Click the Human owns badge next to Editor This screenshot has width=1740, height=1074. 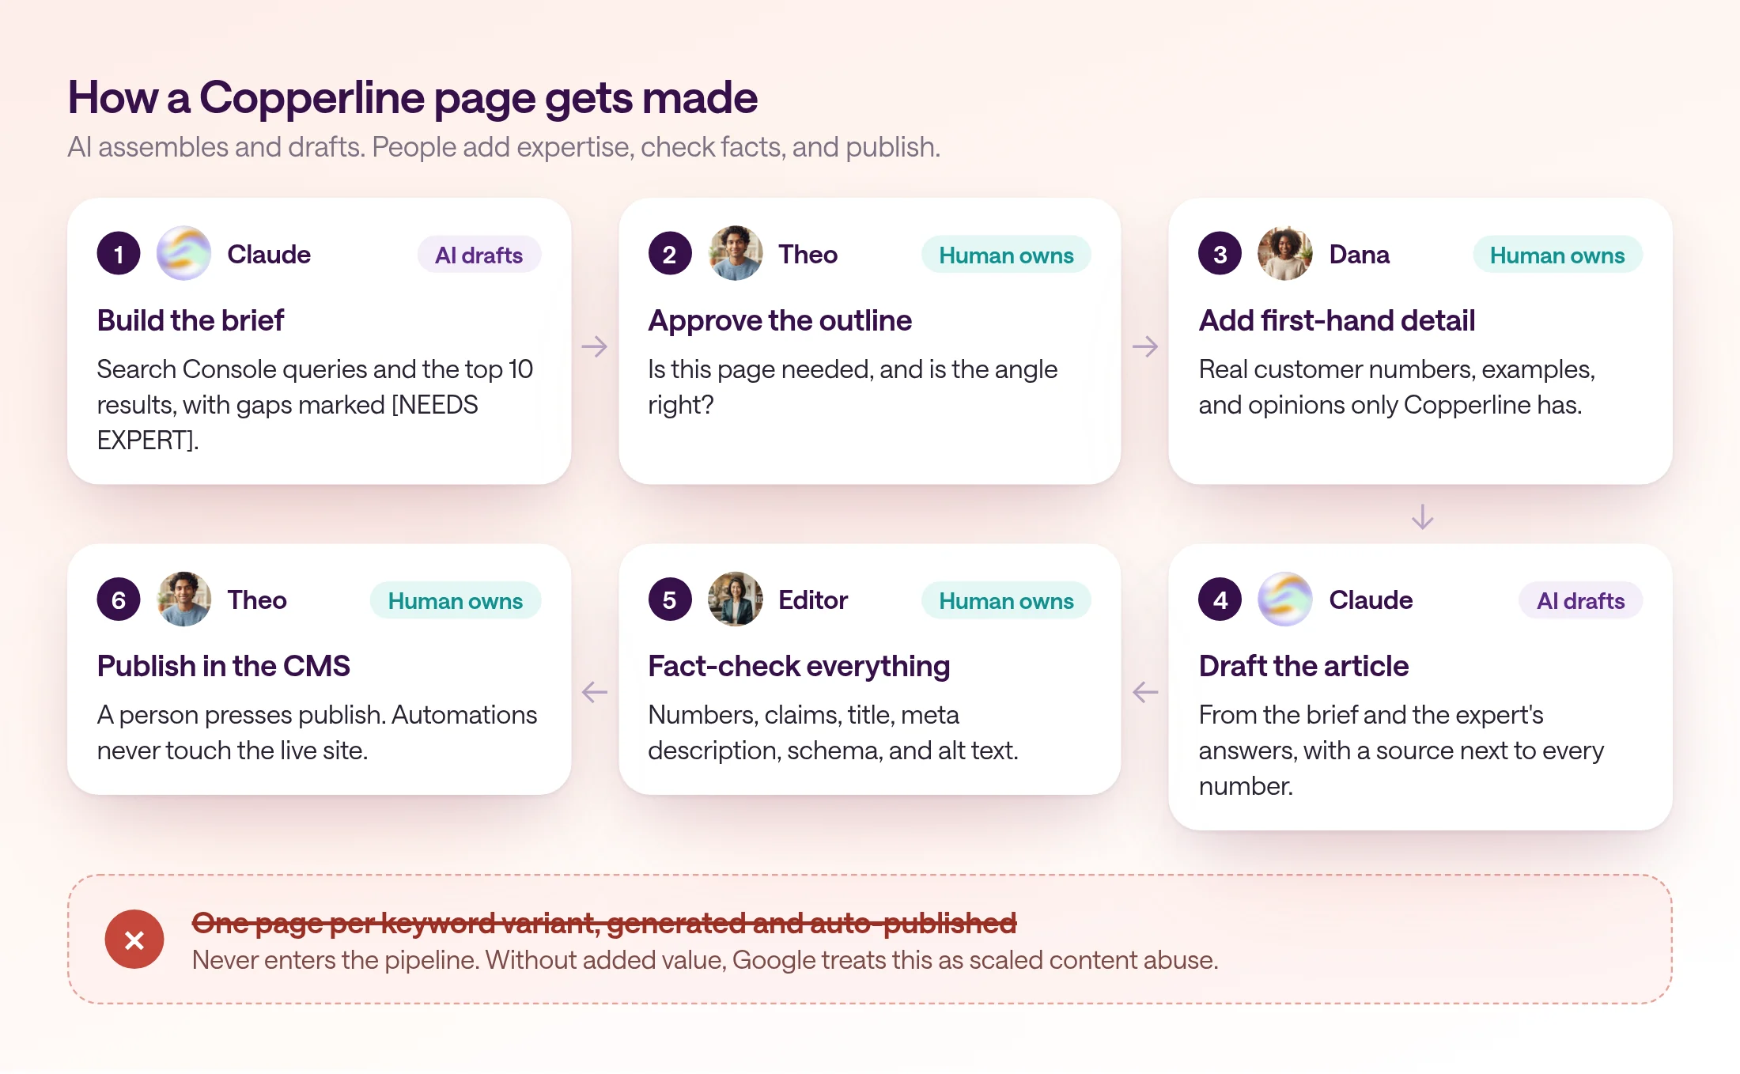click(1006, 600)
